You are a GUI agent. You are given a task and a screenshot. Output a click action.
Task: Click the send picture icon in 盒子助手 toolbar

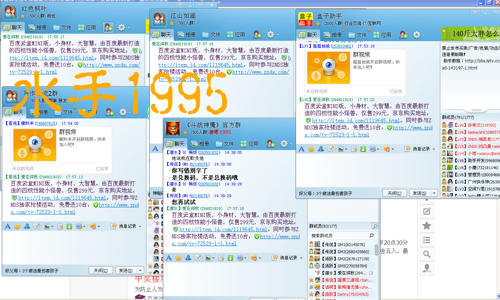click(341, 149)
